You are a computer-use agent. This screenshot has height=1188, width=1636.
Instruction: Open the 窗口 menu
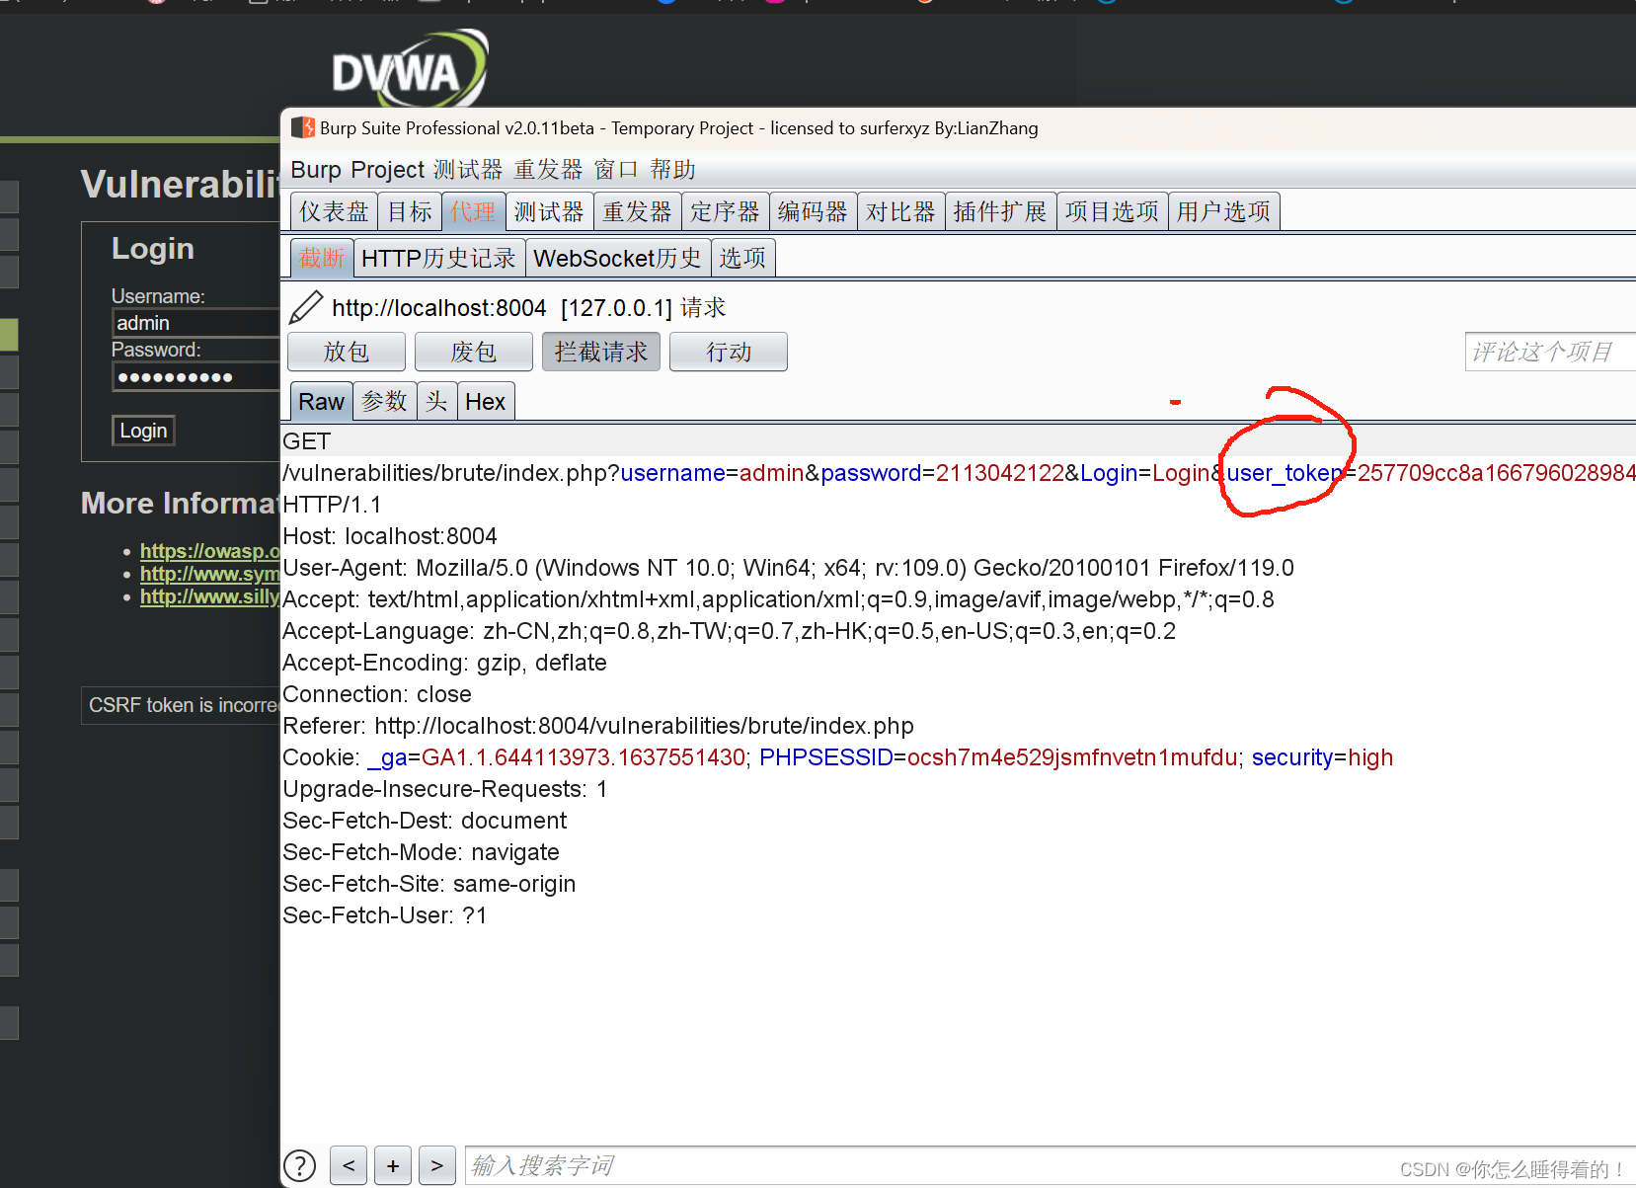tap(617, 170)
